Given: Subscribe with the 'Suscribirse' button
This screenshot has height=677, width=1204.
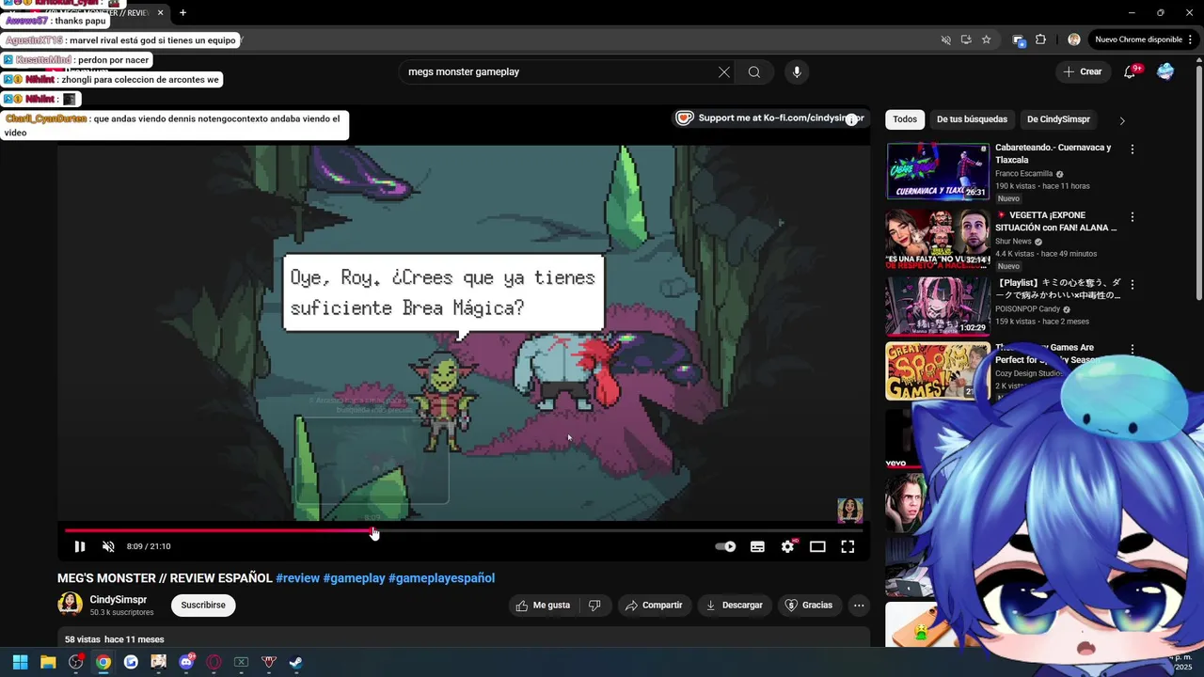Looking at the screenshot, I should coord(203,606).
